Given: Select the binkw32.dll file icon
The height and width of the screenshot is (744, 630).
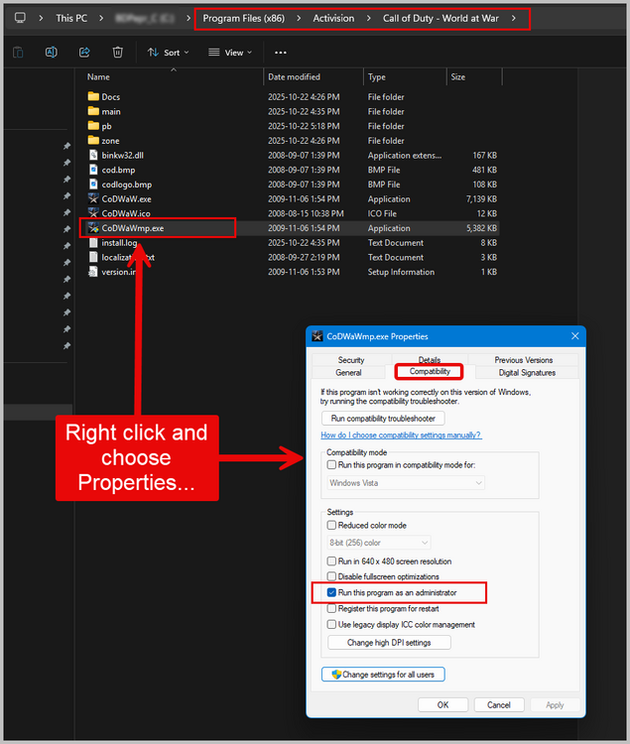Looking at the screenshot, I should (x=94, y=156).
